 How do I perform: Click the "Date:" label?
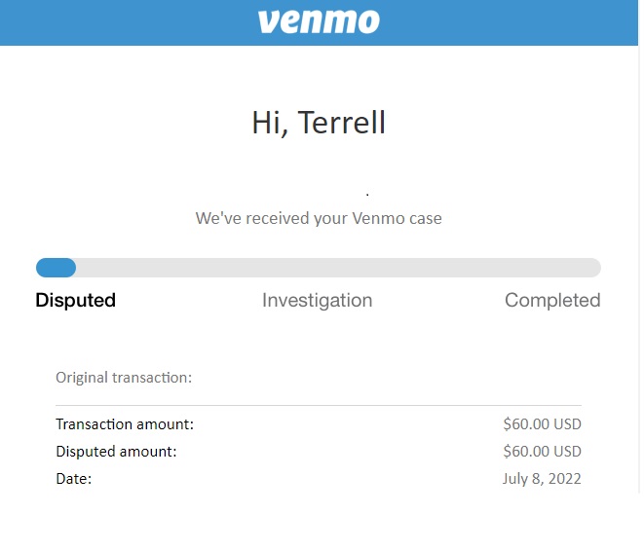(x=74, y=479)
